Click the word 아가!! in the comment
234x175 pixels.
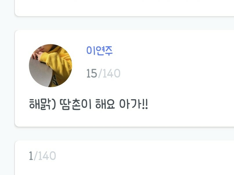(x=134, y=104)
